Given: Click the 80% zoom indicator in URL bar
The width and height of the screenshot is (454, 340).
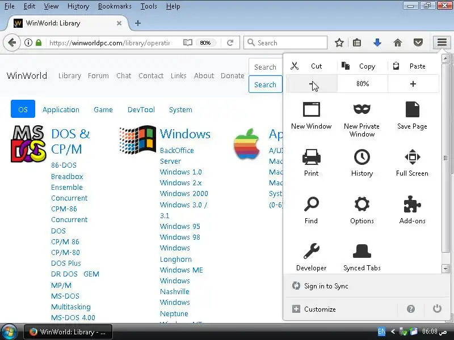Looking at the screenshot, I should [x=205, y=43].
